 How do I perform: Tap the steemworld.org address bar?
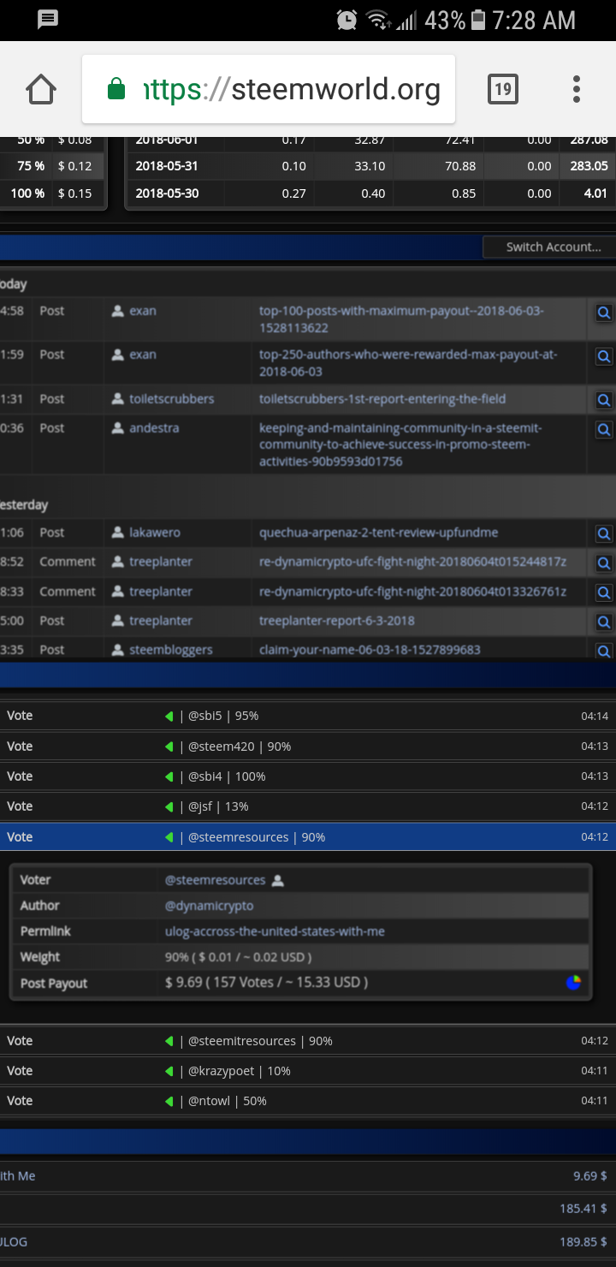269,89
